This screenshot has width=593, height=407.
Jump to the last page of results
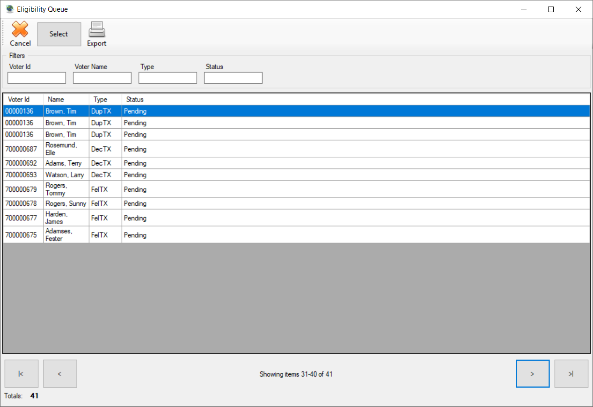[x=571, y=374]
